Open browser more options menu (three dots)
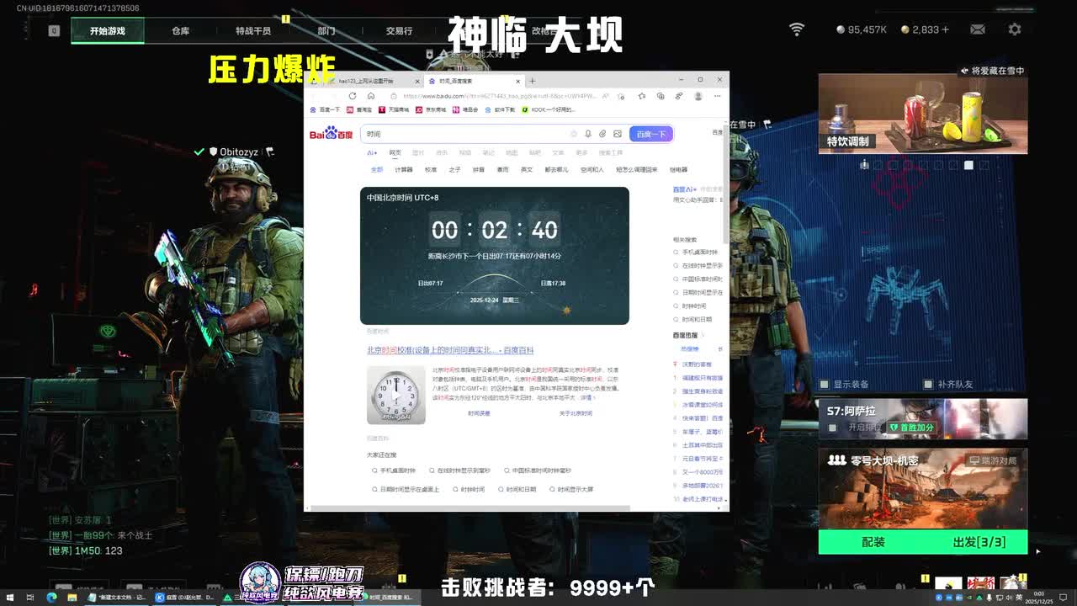The image size is (1077, 606). (x=716, y=96)
